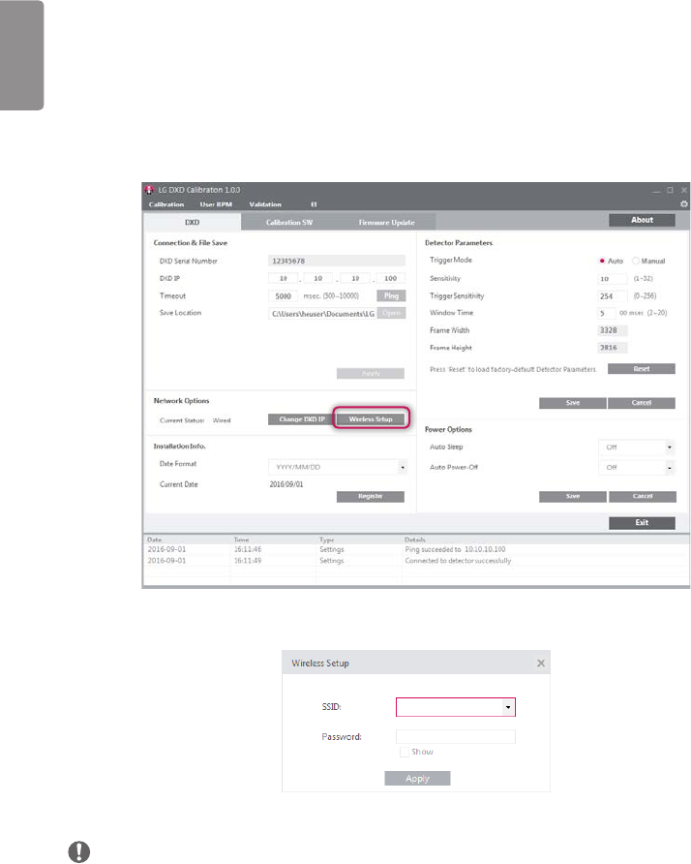Close the Wireless Setup dialog
The image size is (691, 864).
point(541,663)
